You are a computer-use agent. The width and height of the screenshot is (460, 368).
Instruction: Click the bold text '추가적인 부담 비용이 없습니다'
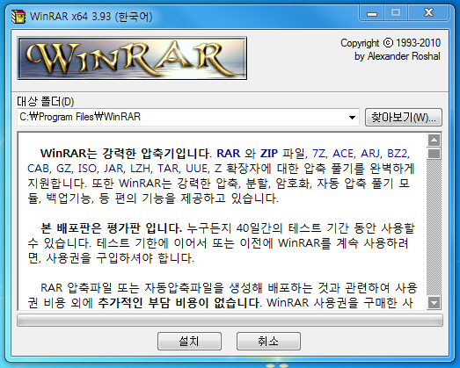click(179, 302)
